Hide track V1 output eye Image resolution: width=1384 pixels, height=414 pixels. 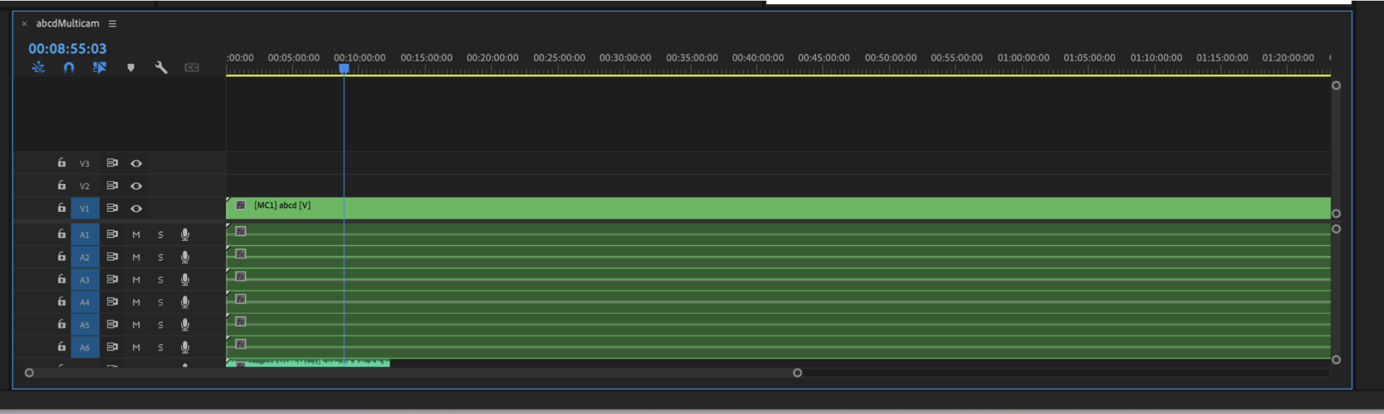tap(136, 208)
